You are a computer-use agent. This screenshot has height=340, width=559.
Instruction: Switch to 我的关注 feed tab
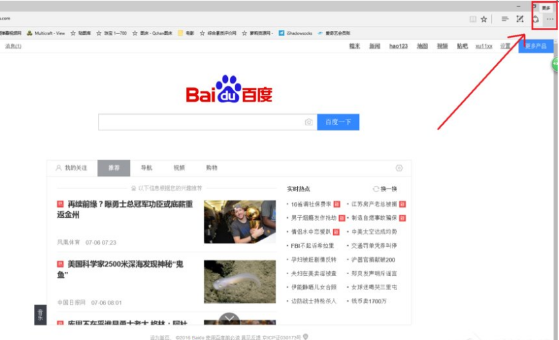(x=72, y=168)
